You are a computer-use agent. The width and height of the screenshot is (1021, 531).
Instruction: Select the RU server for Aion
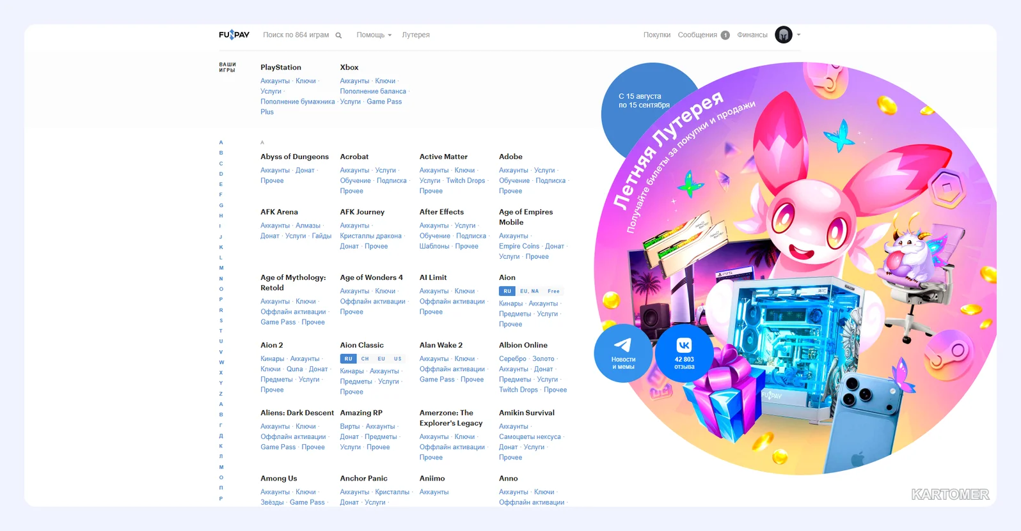tap(507, 291)
